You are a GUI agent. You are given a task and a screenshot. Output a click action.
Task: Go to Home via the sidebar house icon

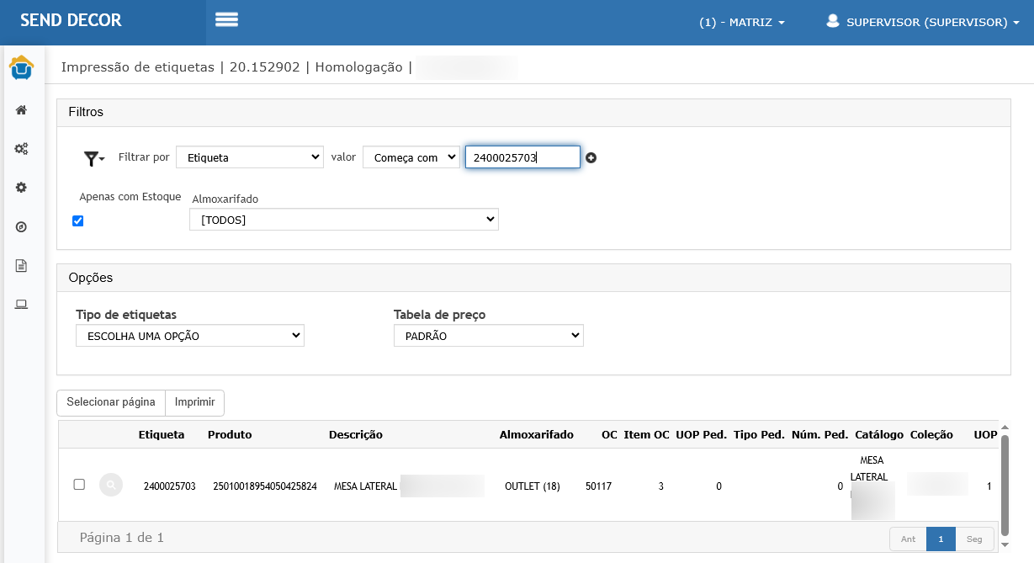[22, 109]
